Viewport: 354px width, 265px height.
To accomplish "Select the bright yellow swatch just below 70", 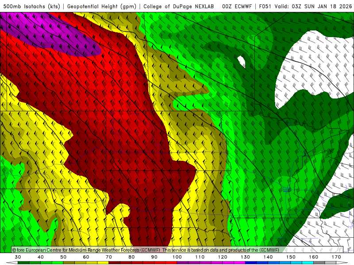I will coord(103,263).
